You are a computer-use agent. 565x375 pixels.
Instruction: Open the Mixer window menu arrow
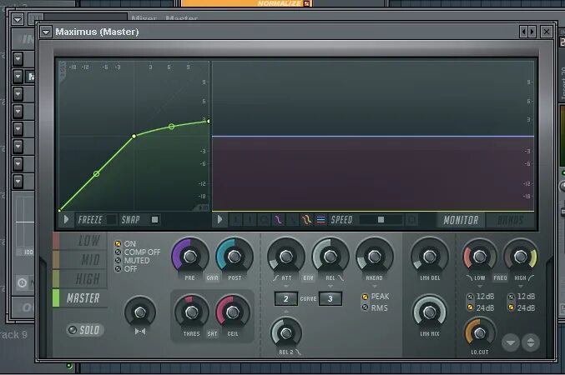pyautogui.click(x=18, y=19)
